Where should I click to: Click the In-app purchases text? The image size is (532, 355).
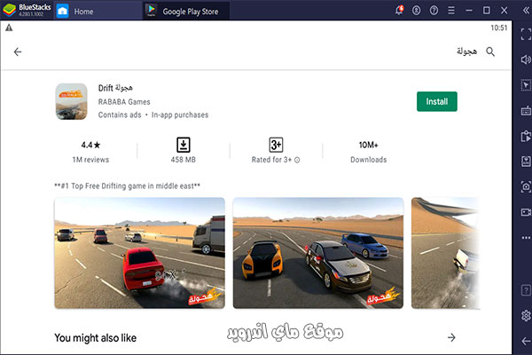pyautogui.click(x=180, y=114)
